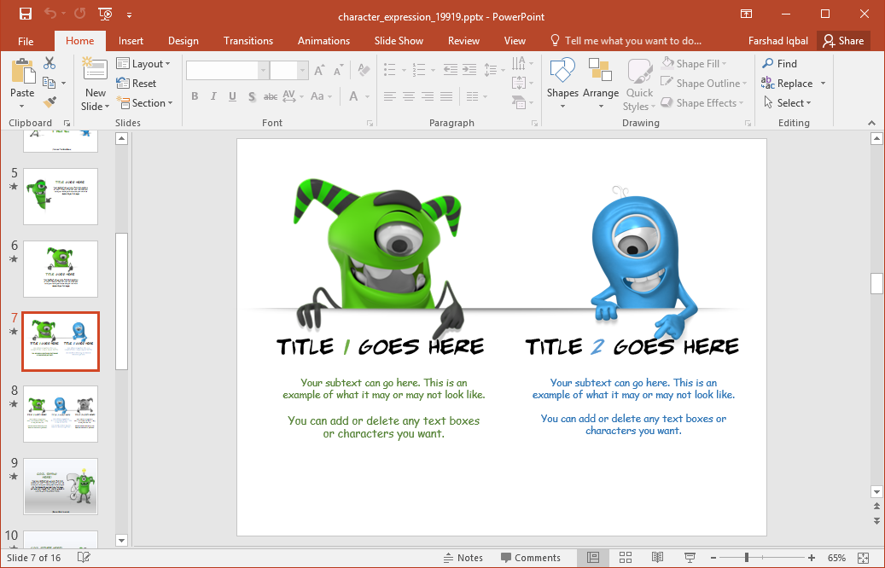Open the Comments pane

(x=532, y=557)
